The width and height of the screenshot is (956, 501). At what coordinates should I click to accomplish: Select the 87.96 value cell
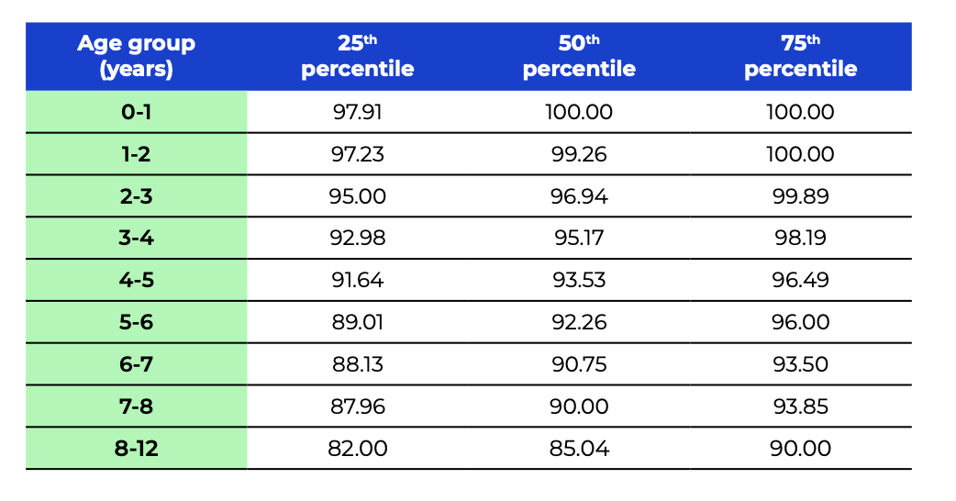[358, 406]
